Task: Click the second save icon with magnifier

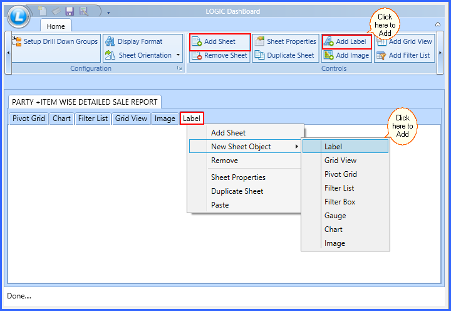Action: 84,11
